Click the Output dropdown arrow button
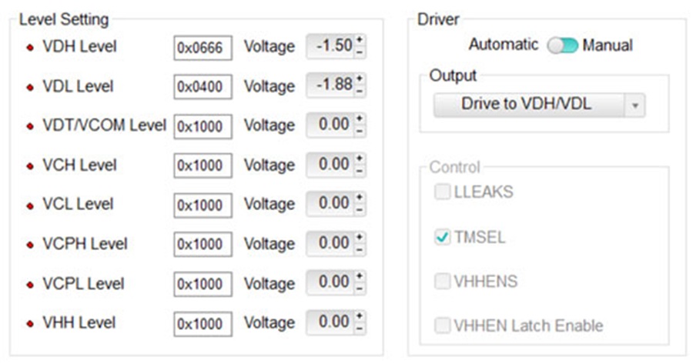Screen dimensions: 693x364 tap(635, 105)
